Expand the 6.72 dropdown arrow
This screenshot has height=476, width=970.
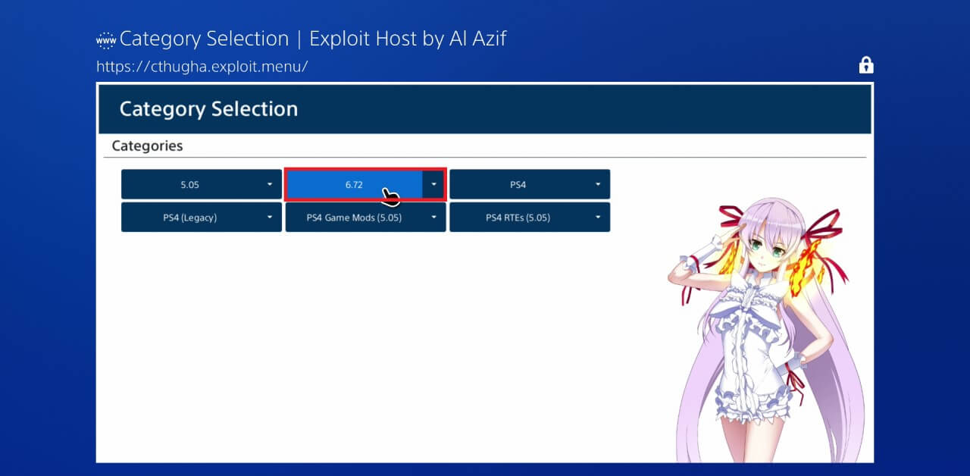point(433,184)
